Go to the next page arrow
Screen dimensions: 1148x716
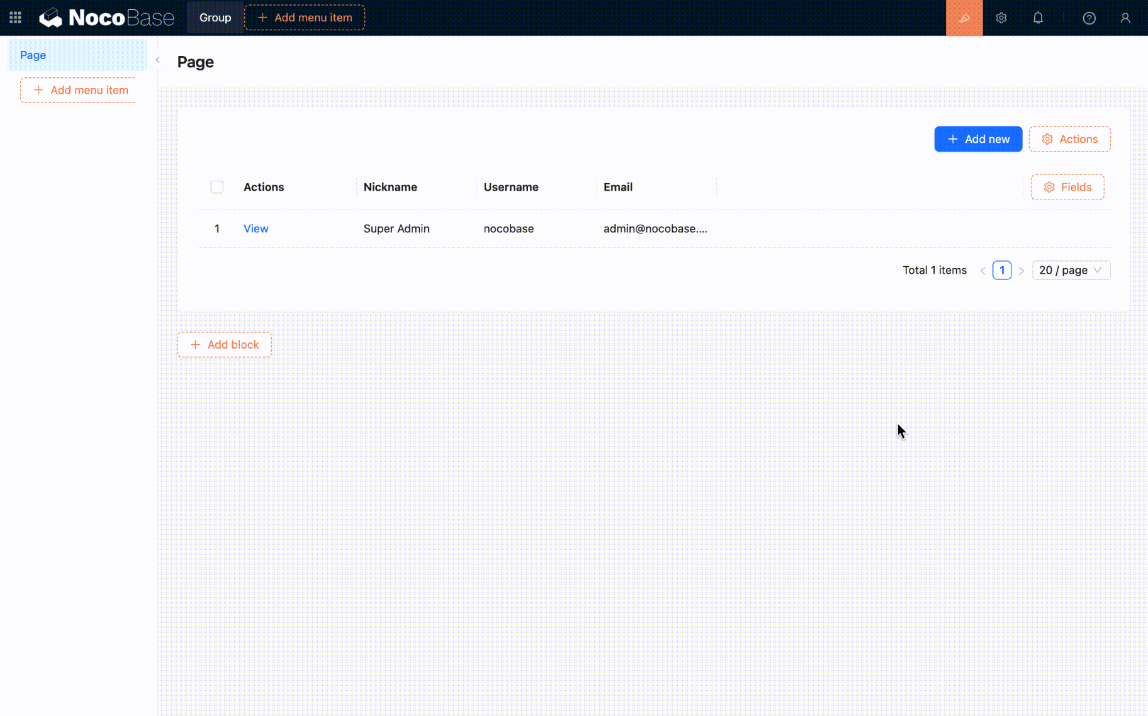click(x=1021, y=271)
